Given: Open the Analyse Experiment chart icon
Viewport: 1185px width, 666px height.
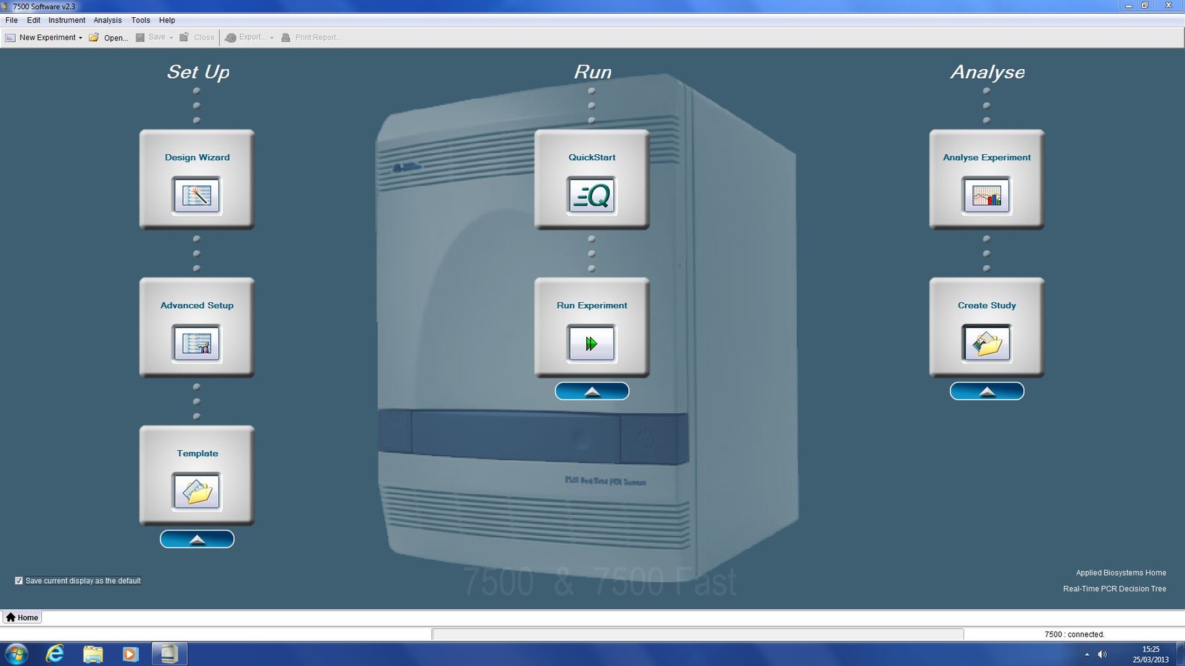Looking at the screenshot, I should click(x=987, y=195).
